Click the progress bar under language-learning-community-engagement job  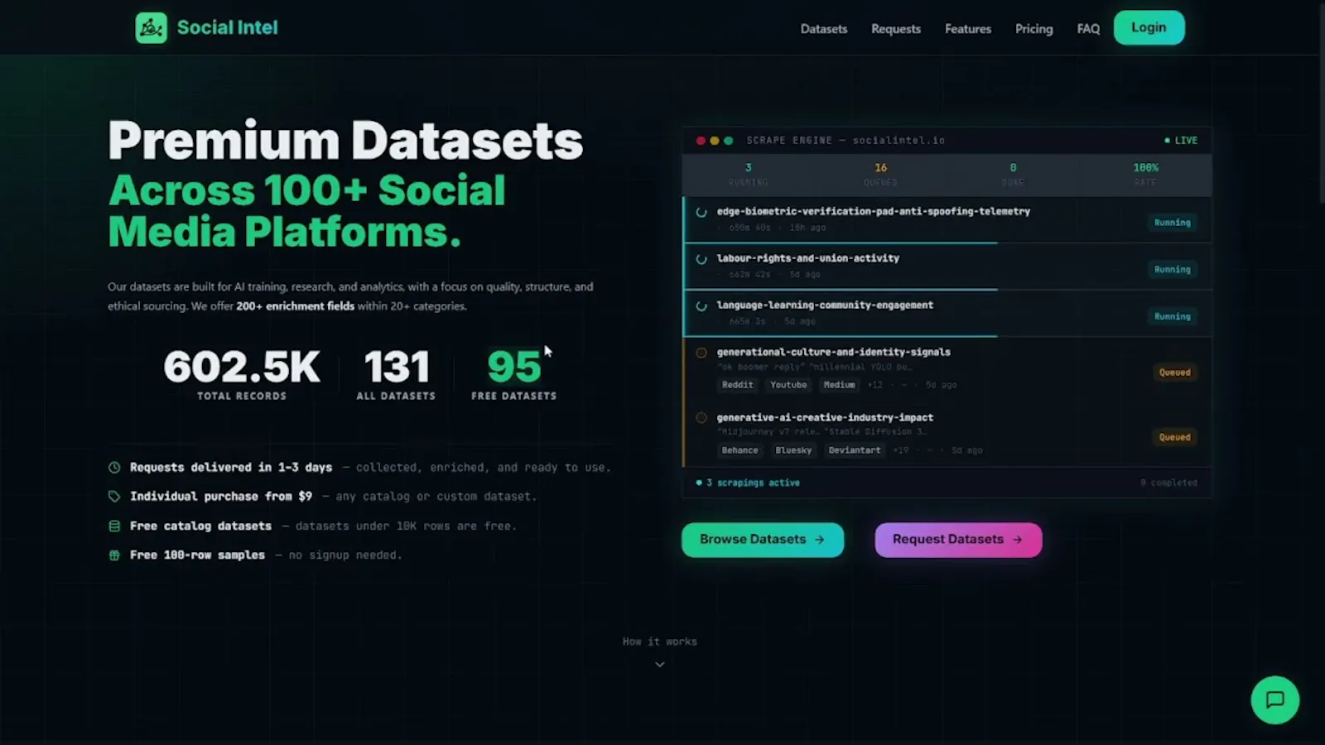tap(841, 336)
